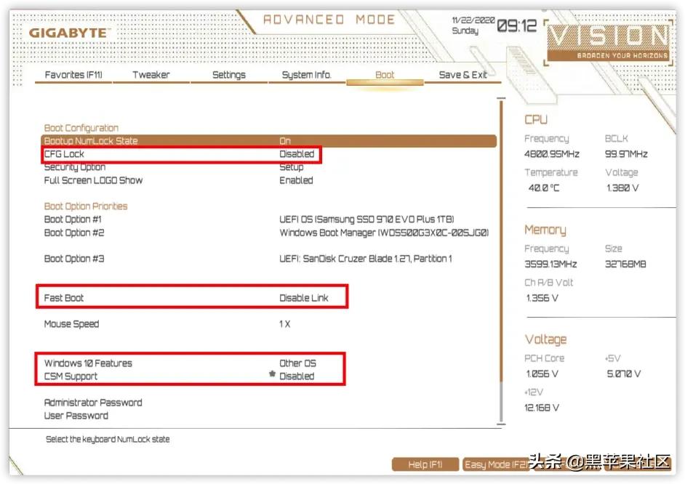Enable the CFG Lock setting
Viewport: 685px width, 484px height.
point(297,154)
